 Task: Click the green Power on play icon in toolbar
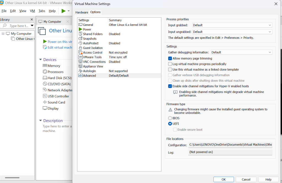pos(64,11)
